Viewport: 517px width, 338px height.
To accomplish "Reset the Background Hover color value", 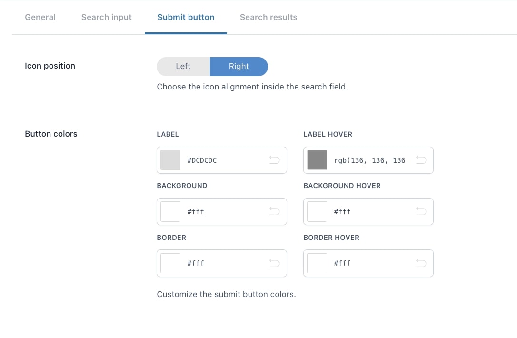I will point(421,211).
